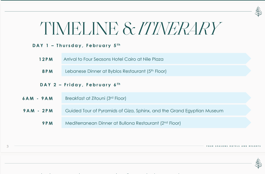The width and height of the screenshot is (265, 174).
Task: Click the "DAY 1 – Thursday, February 5th" heading
Action: pyautogui.click(x=76, y=45)
